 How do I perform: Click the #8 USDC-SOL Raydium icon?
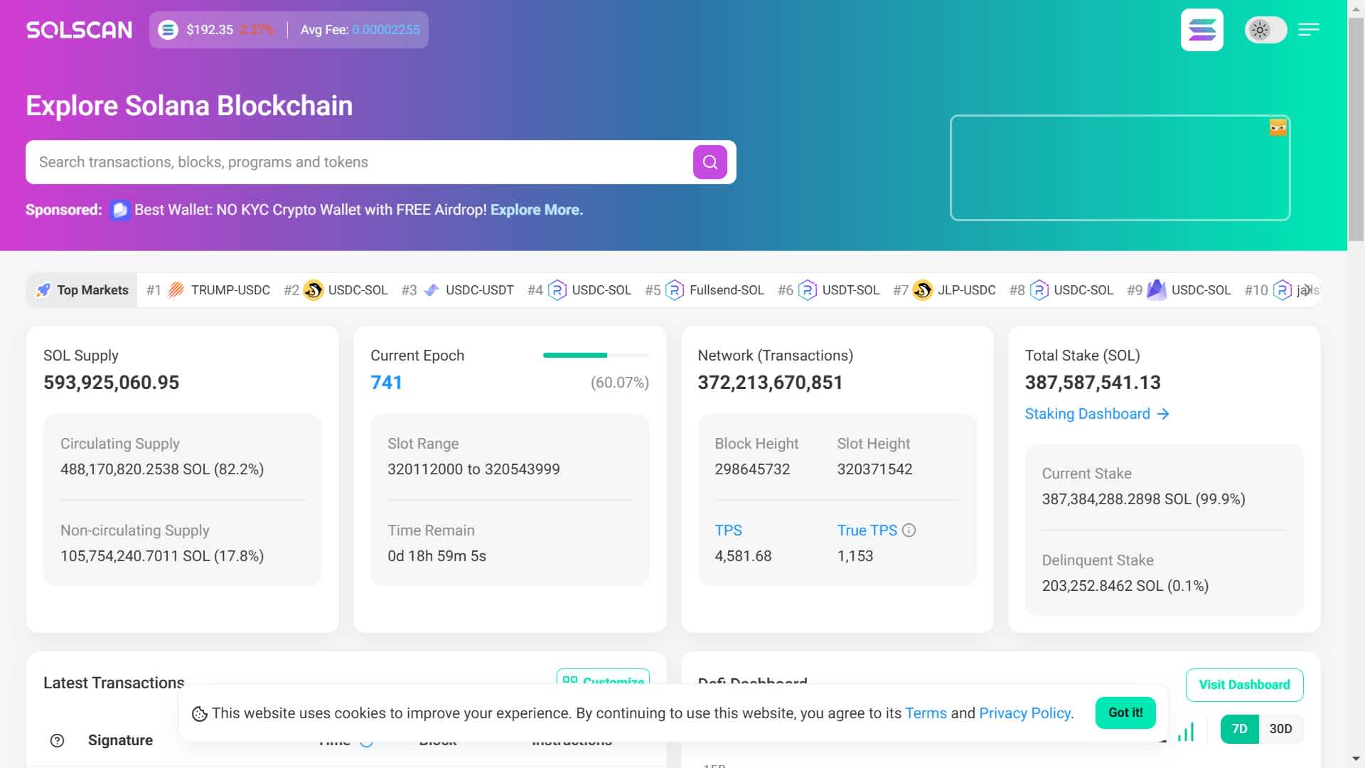coord(1039,290)
